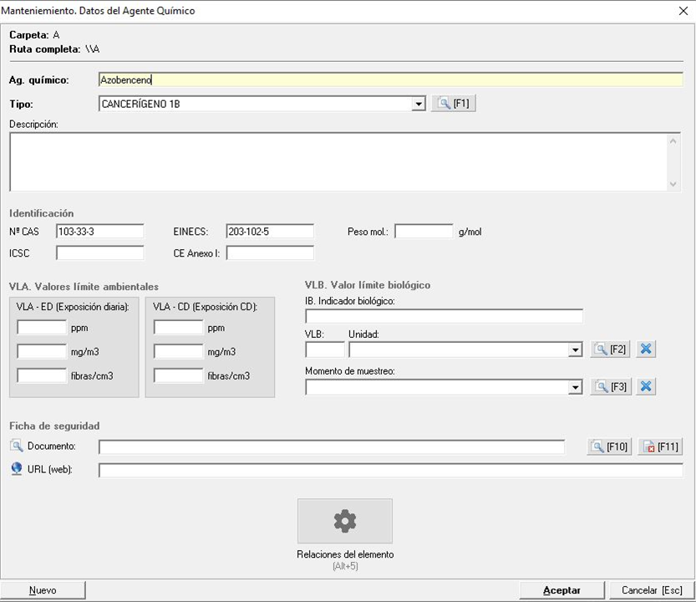
Task: Open Relaciones del elemento gear button
Action: click(344, 521)
